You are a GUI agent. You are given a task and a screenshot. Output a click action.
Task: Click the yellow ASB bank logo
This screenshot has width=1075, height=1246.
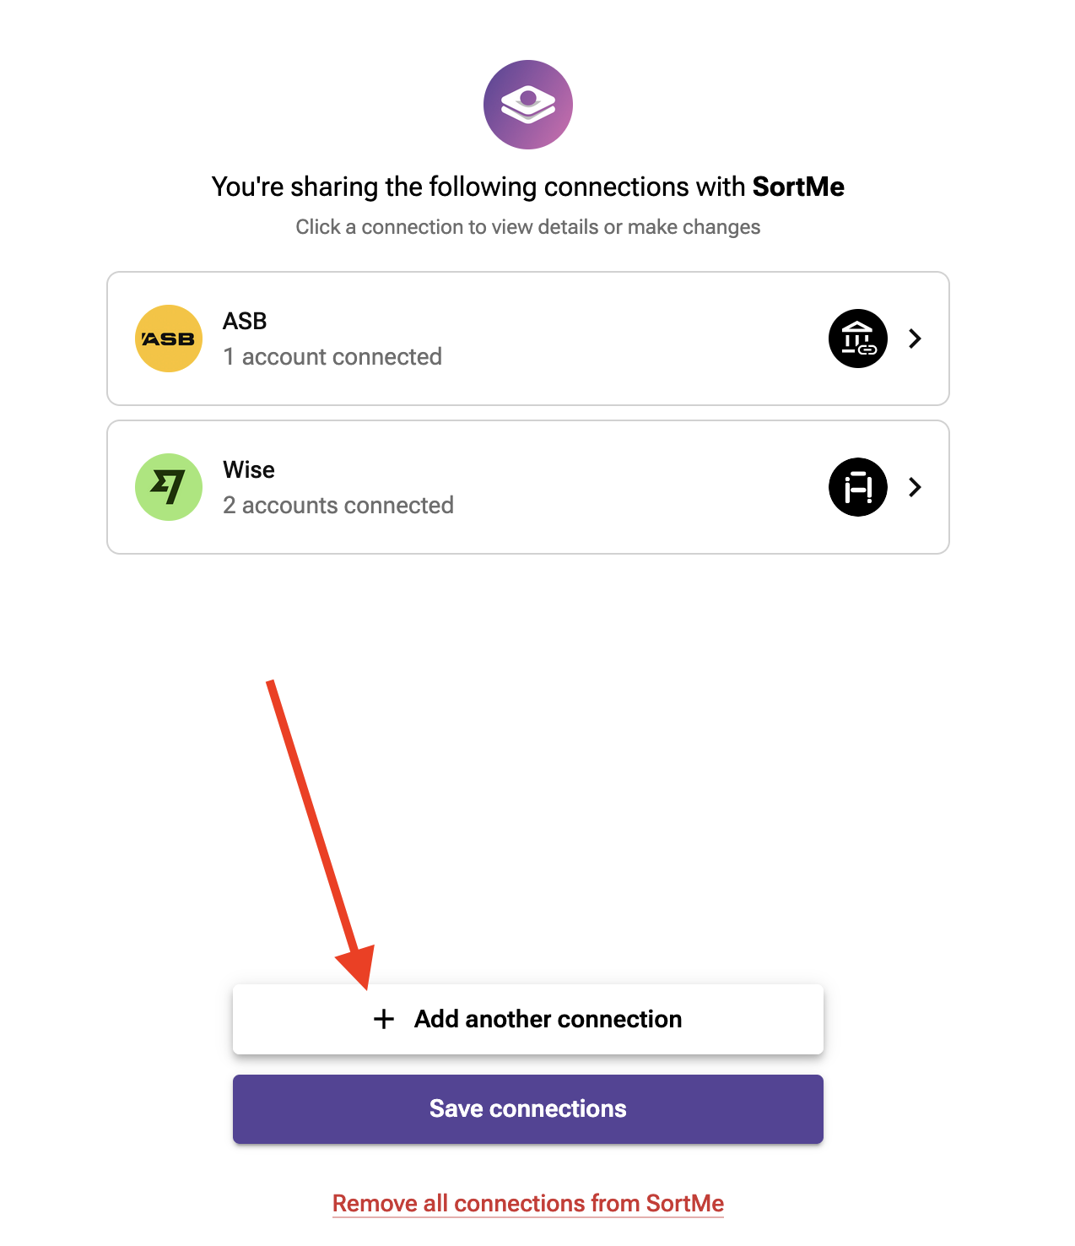169,339
